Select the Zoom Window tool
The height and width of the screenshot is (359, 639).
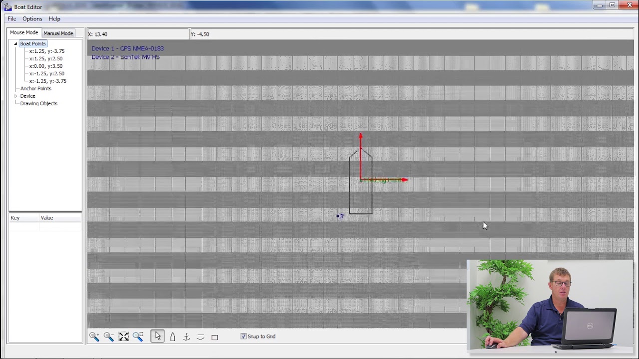coord(138,337)
